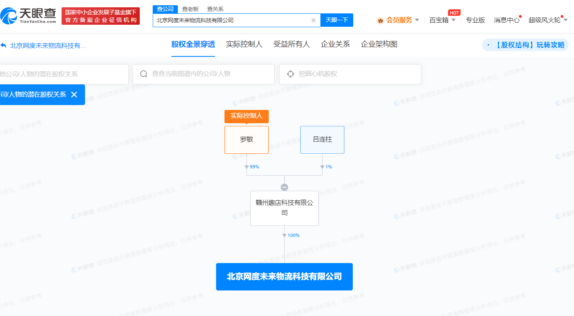Image resolution: width=574 pixels, height=316 pixels.
Task: Click the HOT badge above 百宝箱
Action: pos(454,13)
